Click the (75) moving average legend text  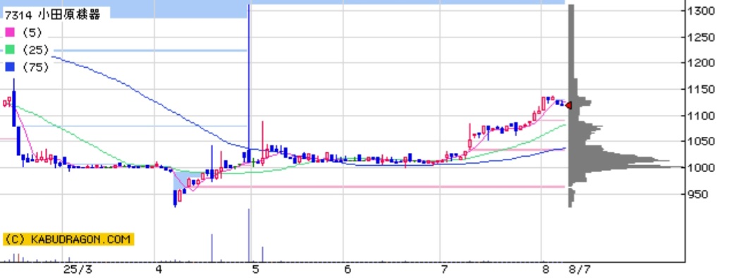(x=35, y=67)
